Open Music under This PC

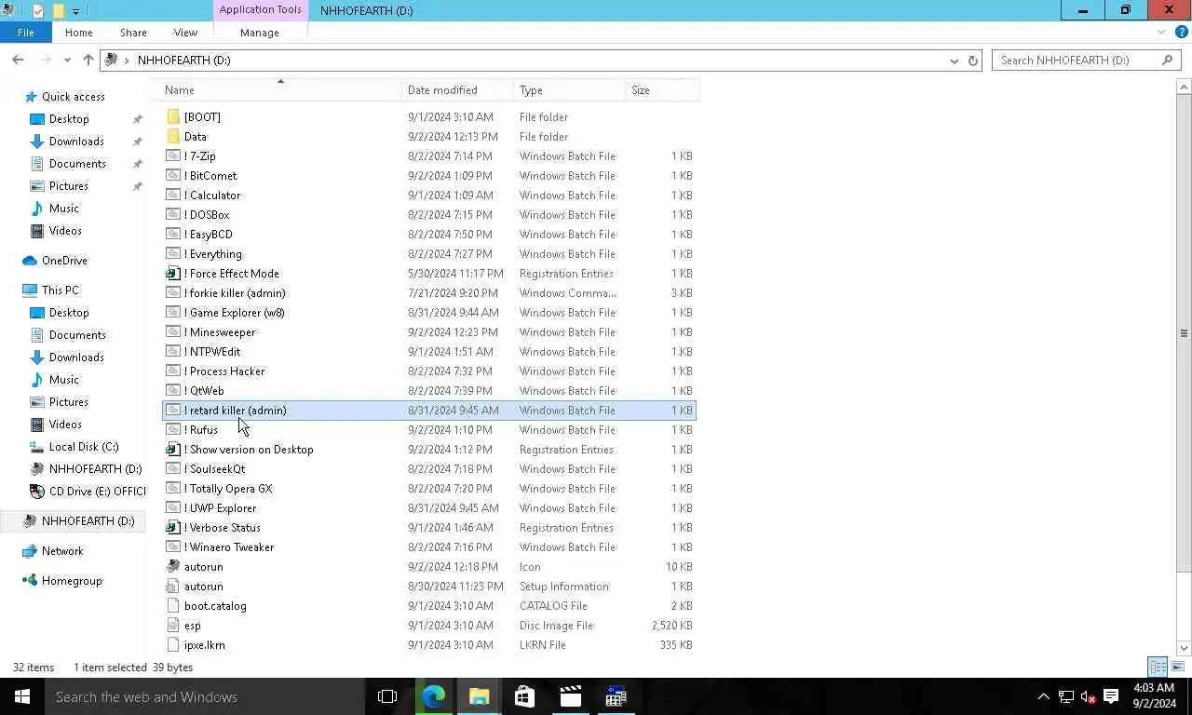coord(64,380)
